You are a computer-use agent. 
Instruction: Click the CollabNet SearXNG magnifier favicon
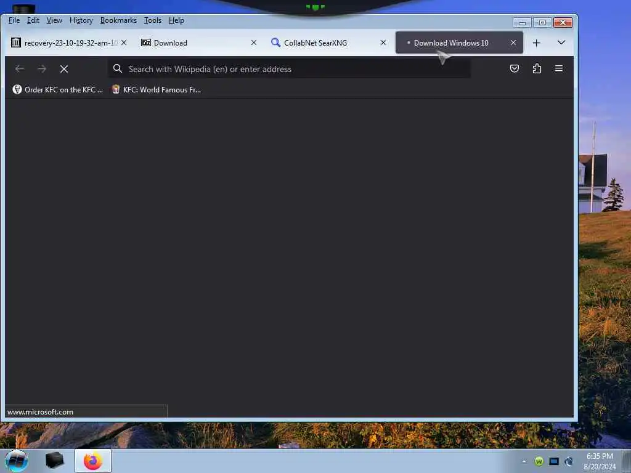point(275,42)
